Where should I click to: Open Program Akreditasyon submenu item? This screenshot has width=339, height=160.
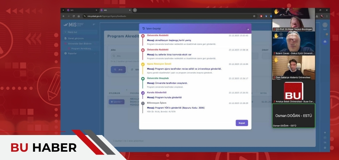[x=82, y=49]
